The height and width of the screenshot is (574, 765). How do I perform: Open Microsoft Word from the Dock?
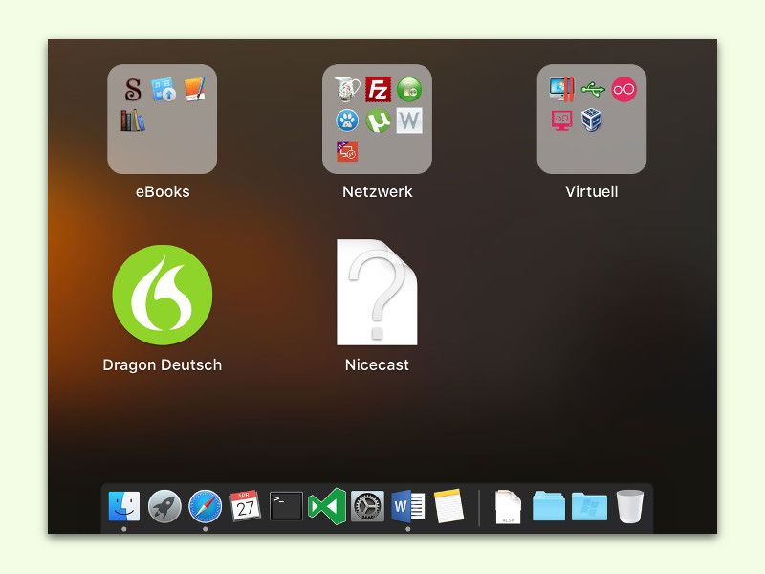[408, 506]
